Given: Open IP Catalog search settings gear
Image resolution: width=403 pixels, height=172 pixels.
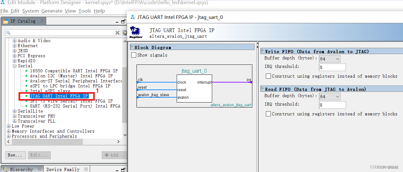Looking at the screenshot, I should click(x=125, y=33).
